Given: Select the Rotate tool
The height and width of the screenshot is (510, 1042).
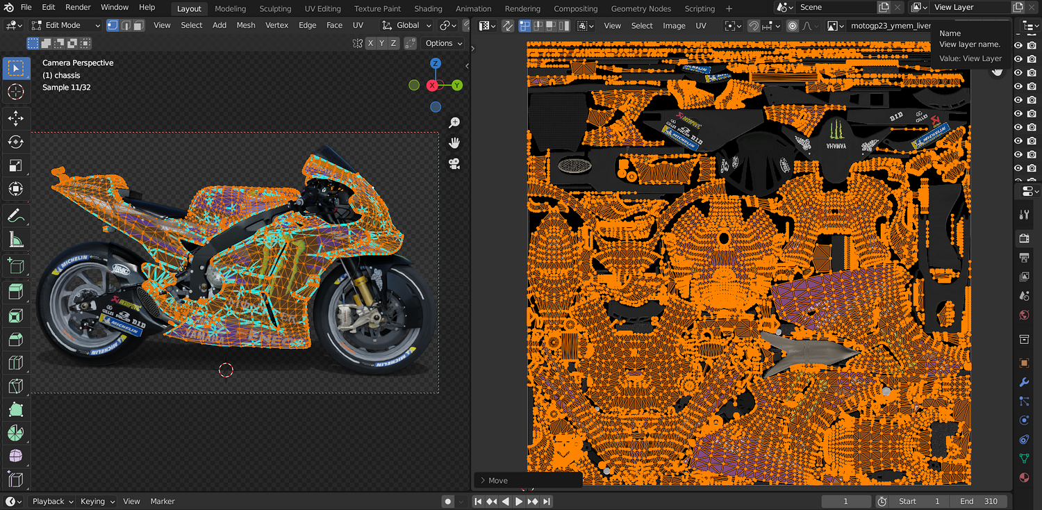Looking at the screenshot, I should click(x=15, y=142).
